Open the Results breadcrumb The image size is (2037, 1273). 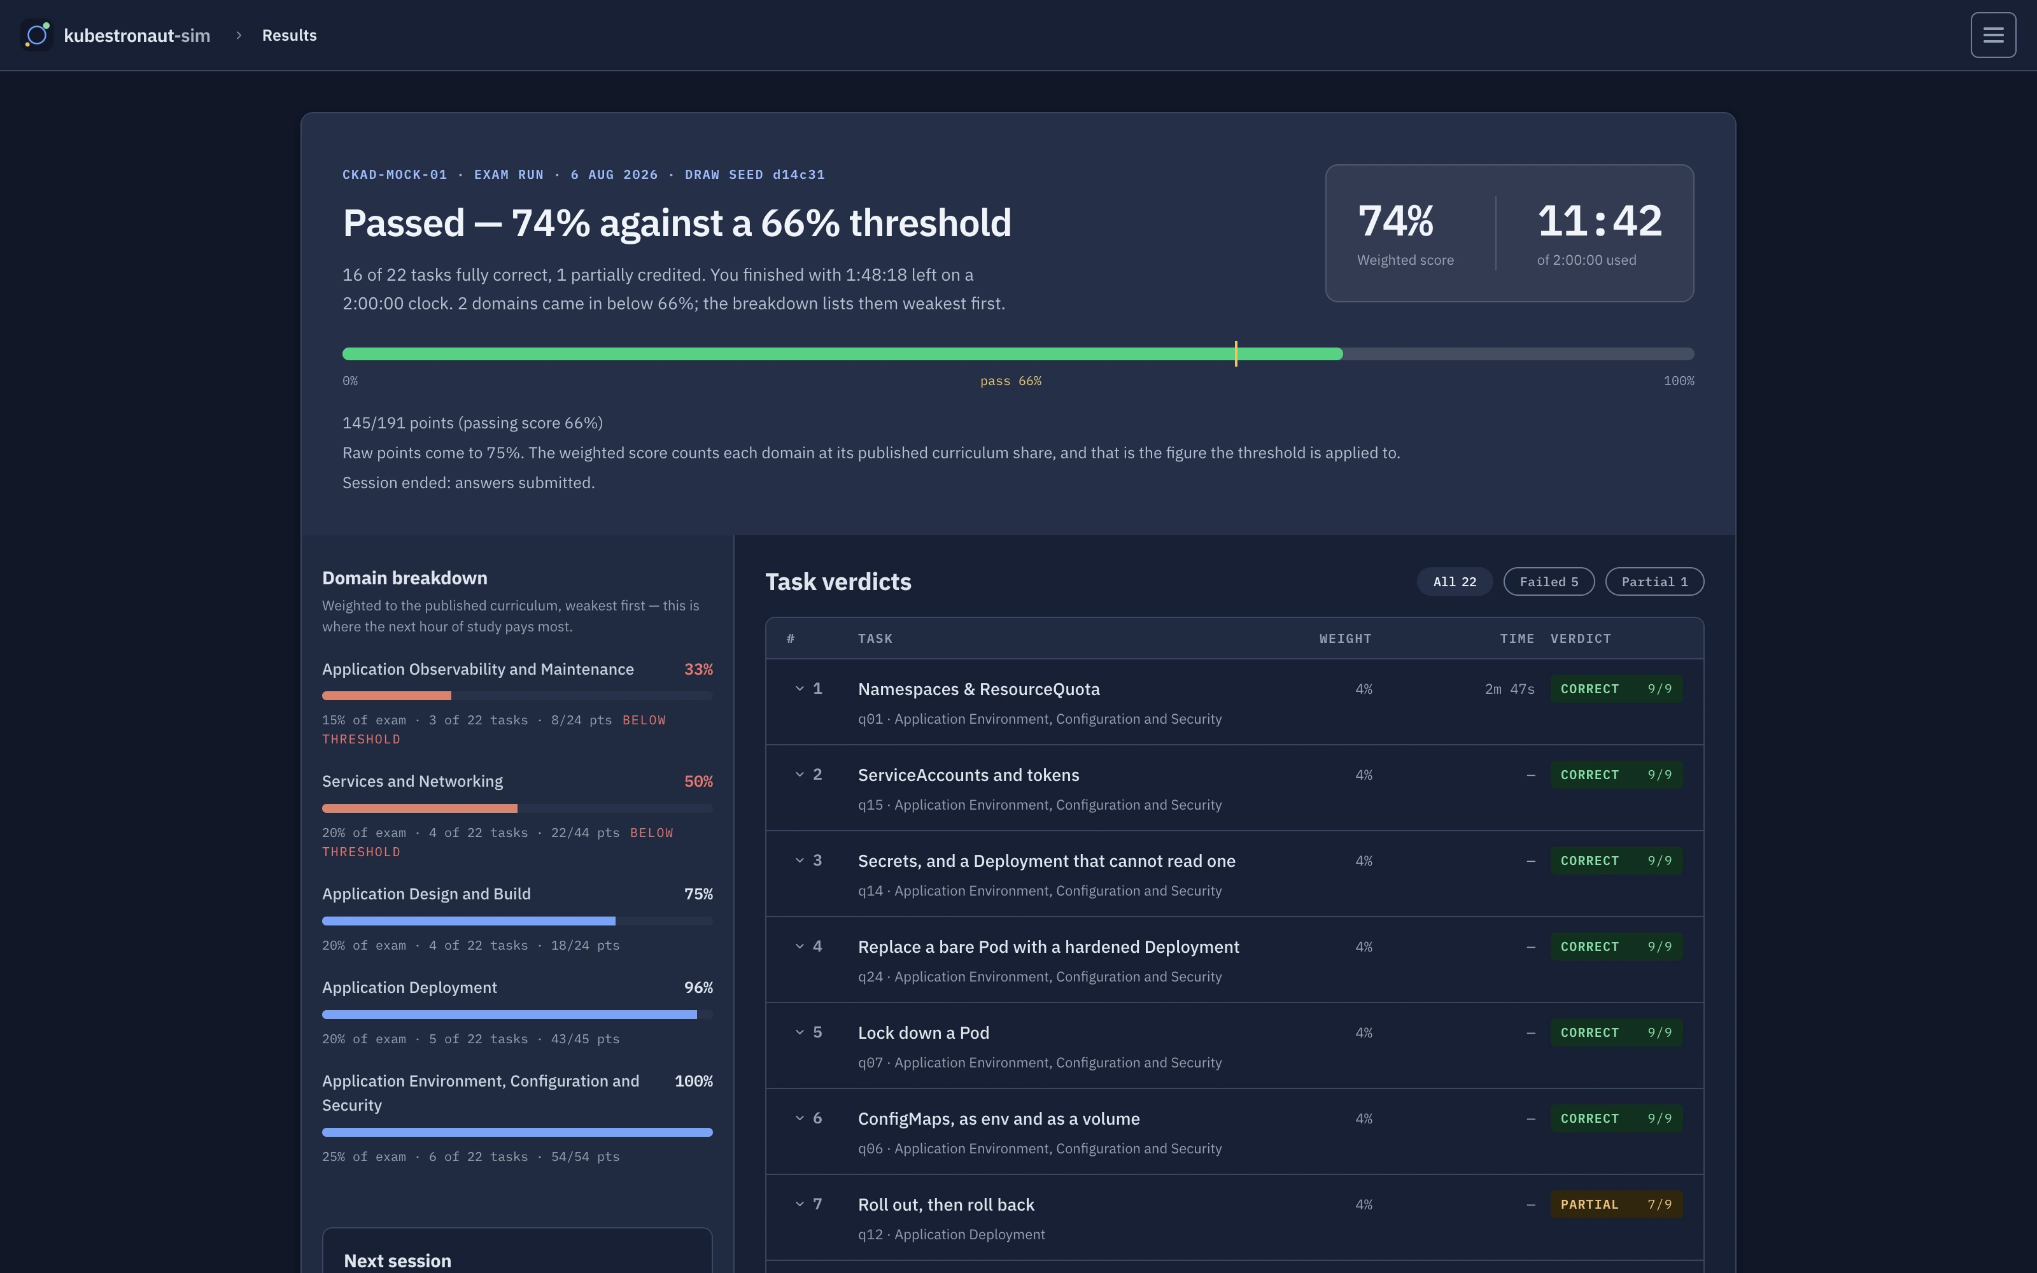(289, 36)
